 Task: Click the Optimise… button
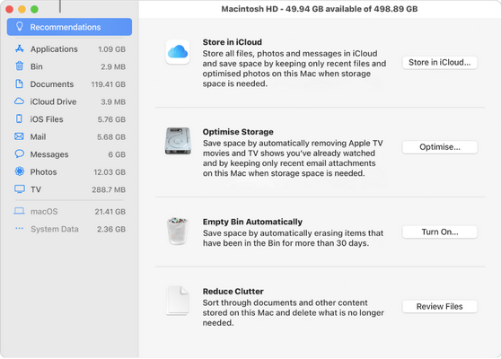coord(440,147)
